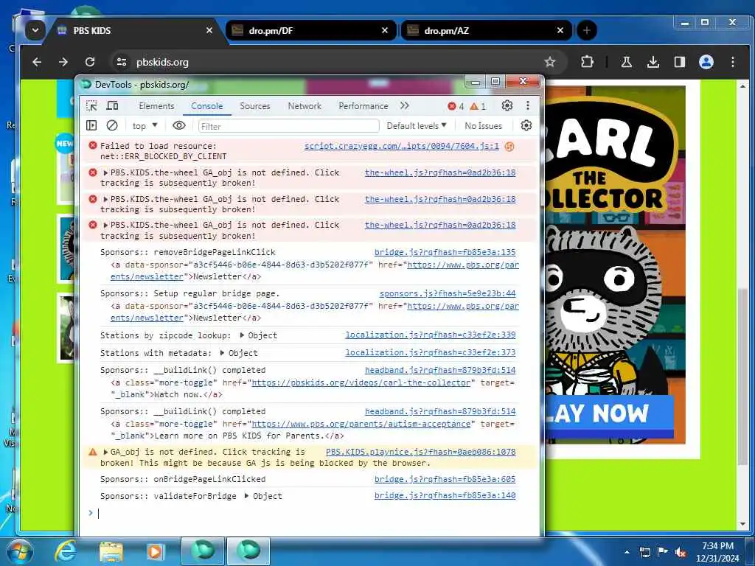Open Chrome extensions puzzle icon
755x566 pixels.
(587, 62)
